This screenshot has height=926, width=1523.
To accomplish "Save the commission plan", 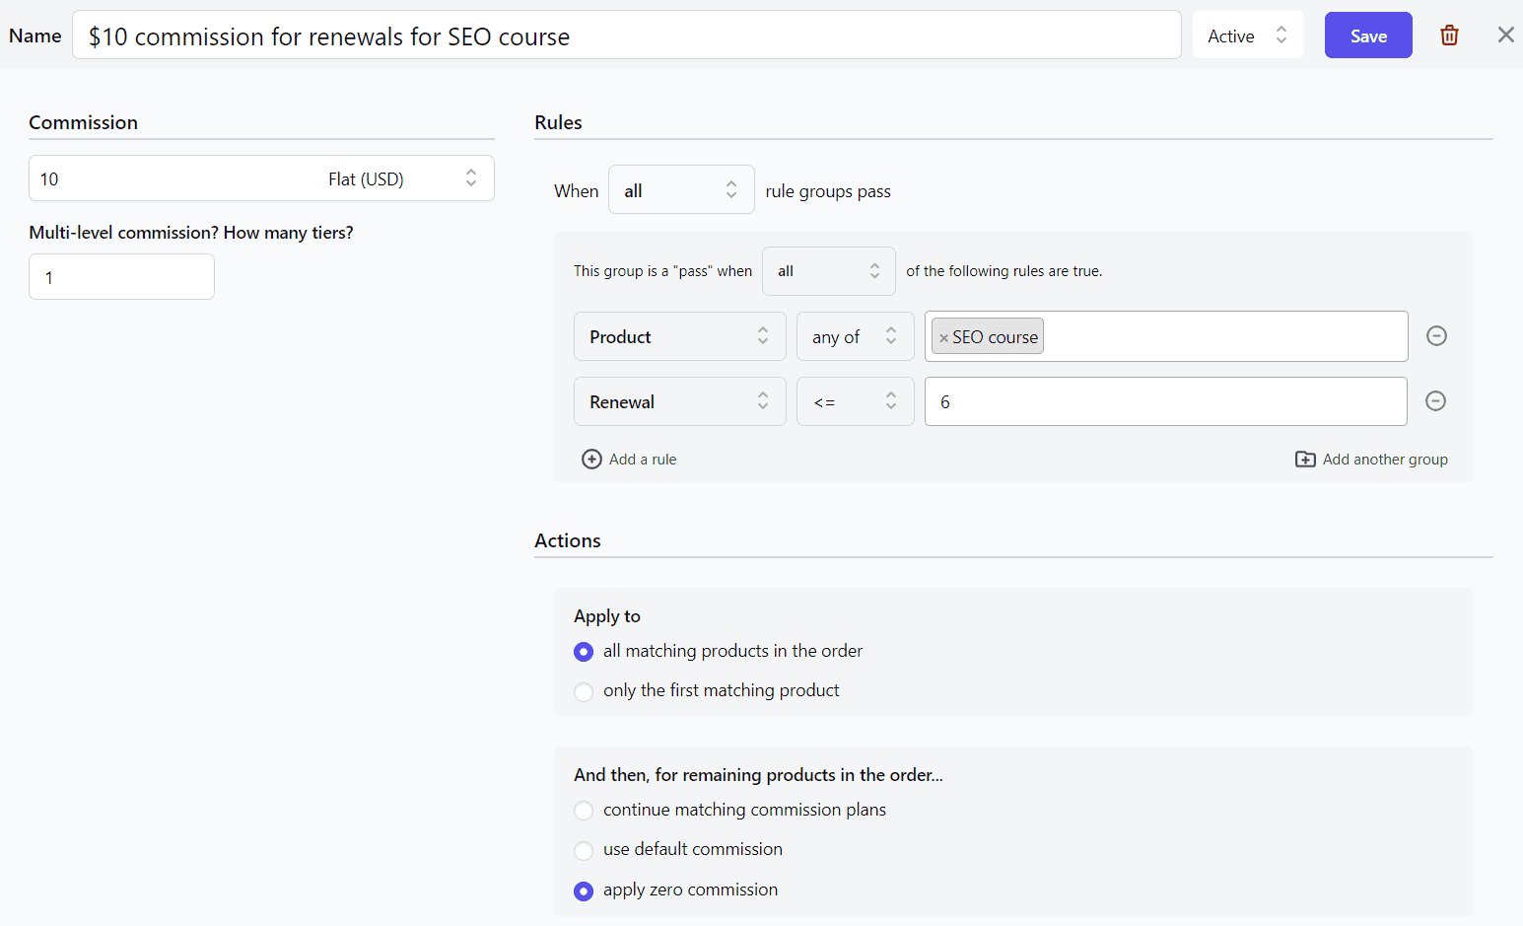I will click(x=1368, y=36).
